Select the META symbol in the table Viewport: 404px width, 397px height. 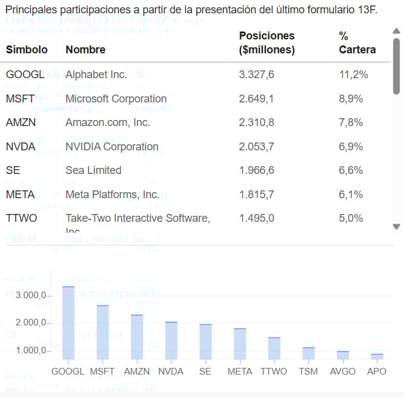pyautogui.click(x=21, y=195)
